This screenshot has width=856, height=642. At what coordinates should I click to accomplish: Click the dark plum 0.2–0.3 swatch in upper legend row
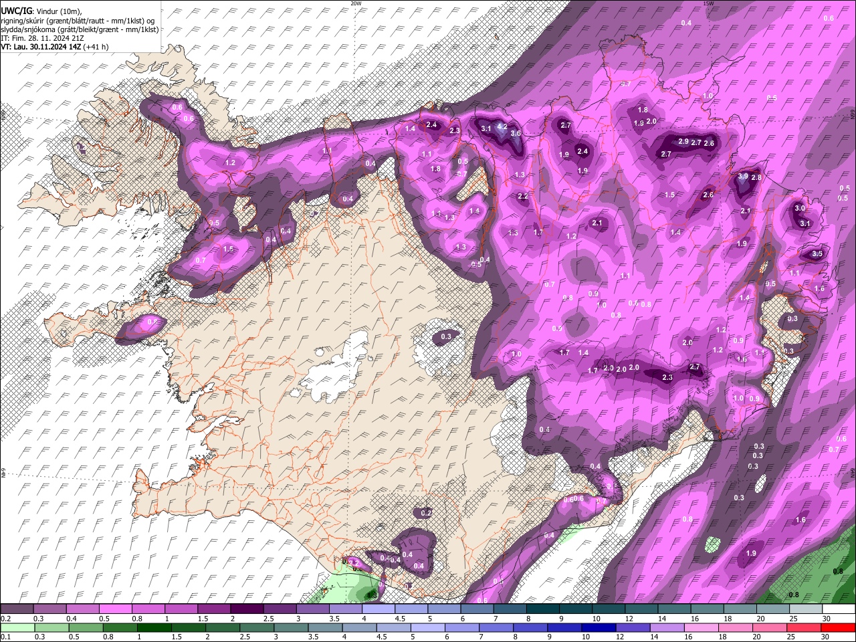17,609
